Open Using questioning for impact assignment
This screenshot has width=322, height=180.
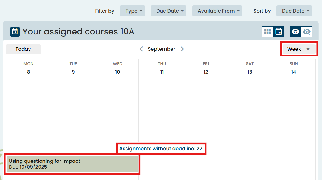click(x=72, y=164)
